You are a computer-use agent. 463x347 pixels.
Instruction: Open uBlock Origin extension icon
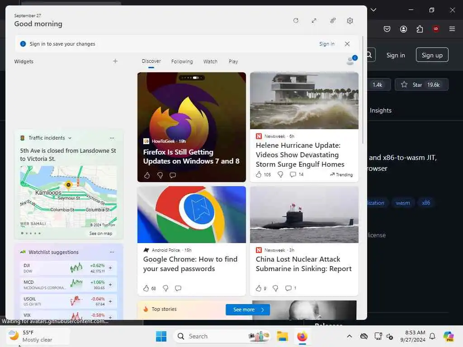pos(436,29)
